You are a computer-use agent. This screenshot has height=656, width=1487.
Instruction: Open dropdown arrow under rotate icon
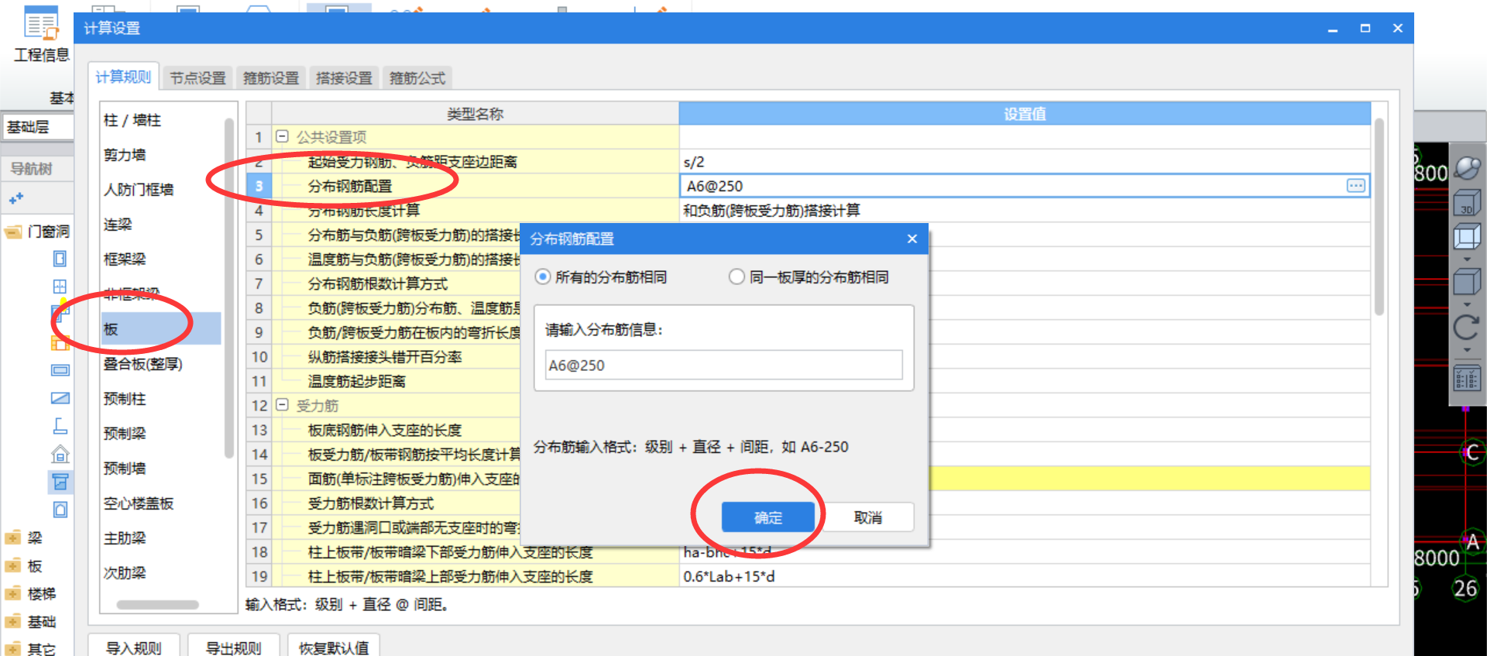(x=1466, y=350)
